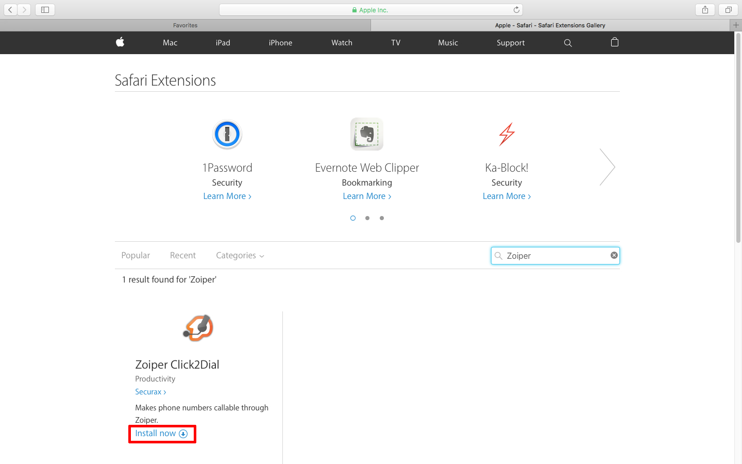Click Install now for Zoiper Click2Dial

[161, 434]
